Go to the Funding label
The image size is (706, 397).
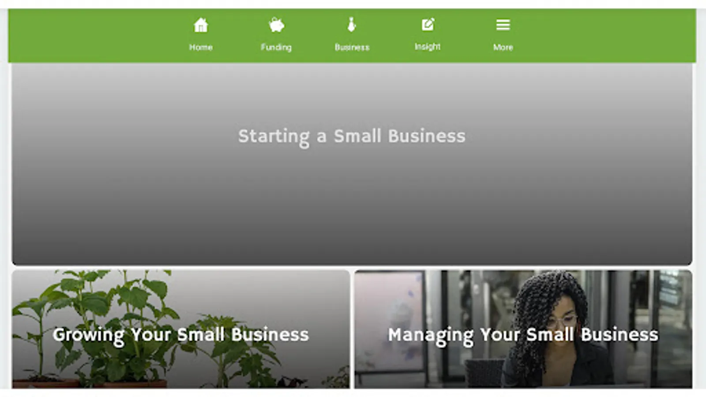276,47
